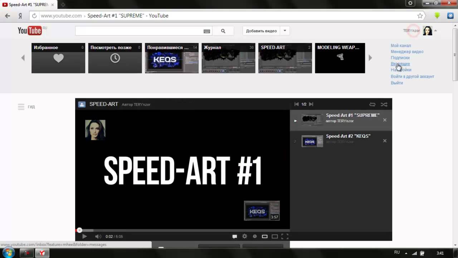
Task: Skip to next video in playlist
Action: tap(311, 104)
